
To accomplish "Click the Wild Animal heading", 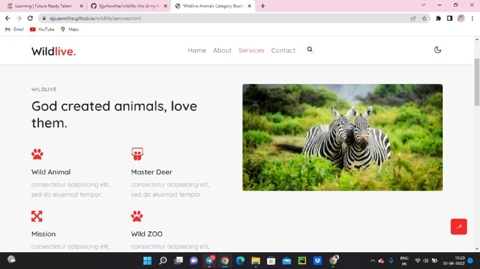I will 51,172.
